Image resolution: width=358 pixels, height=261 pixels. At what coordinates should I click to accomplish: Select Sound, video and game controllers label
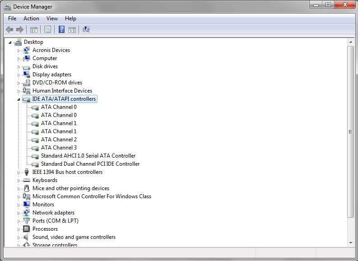coord(74,237)
